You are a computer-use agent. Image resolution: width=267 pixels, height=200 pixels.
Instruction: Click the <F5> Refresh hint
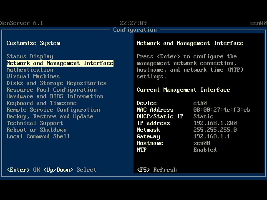click(x=157, y=170)
